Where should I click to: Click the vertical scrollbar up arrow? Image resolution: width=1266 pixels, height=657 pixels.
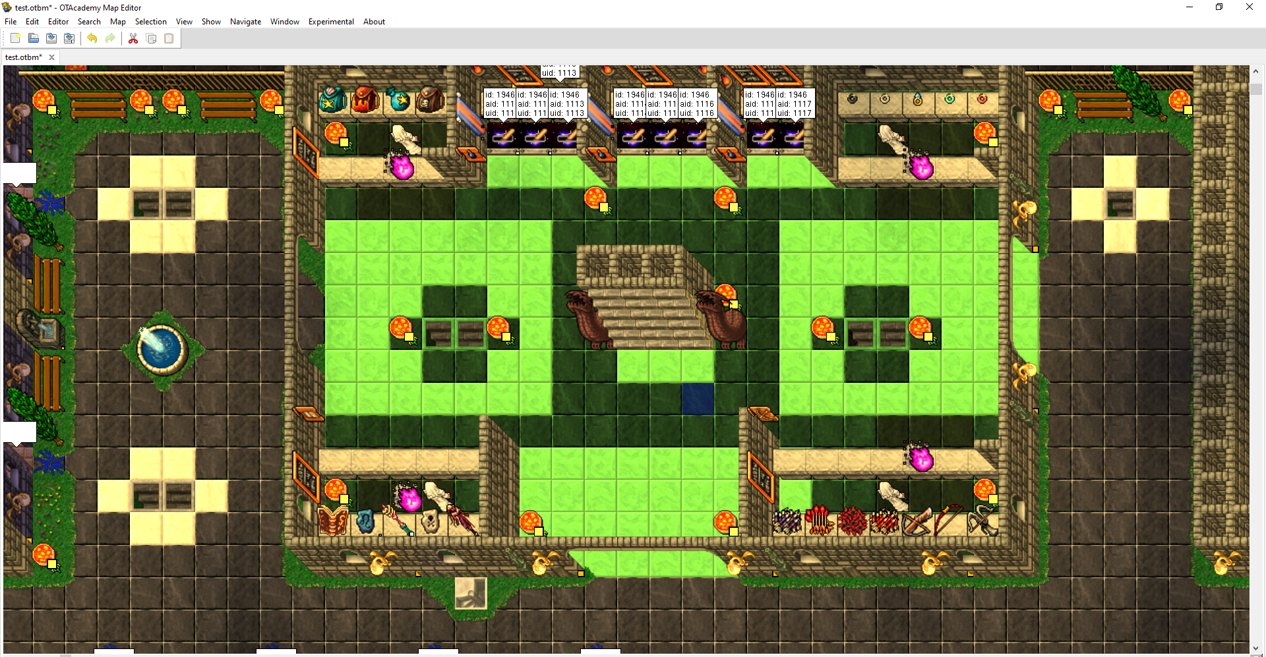[1256, 71]
